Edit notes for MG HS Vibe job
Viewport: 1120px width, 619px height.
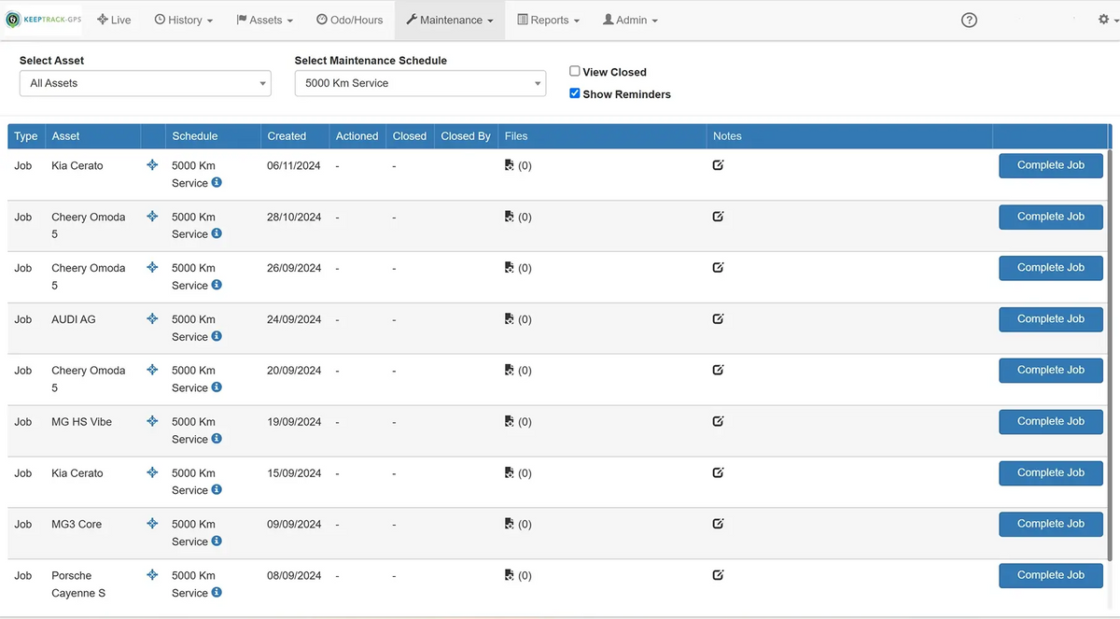718,421
